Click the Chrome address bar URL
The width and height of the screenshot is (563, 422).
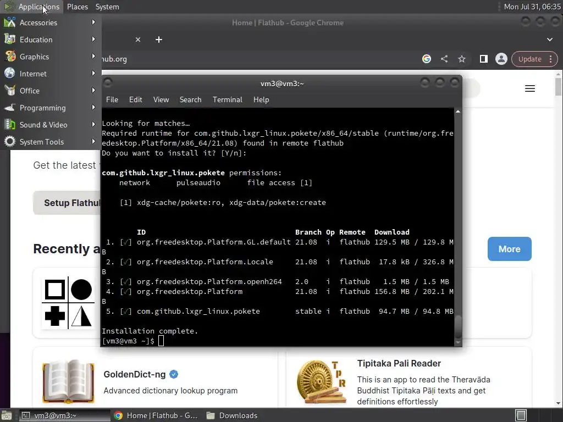(114, 59)
